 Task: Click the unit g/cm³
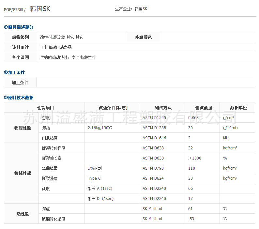(228, 118)
